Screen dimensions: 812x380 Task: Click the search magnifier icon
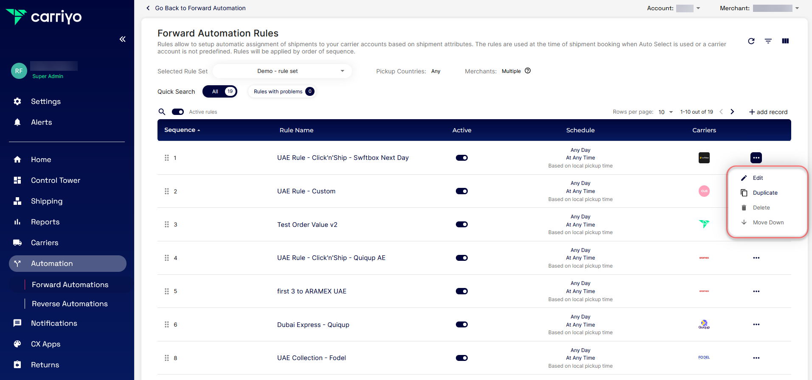(162, 112)
